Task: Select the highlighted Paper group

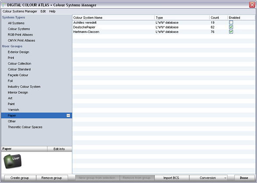Action: 36,116
